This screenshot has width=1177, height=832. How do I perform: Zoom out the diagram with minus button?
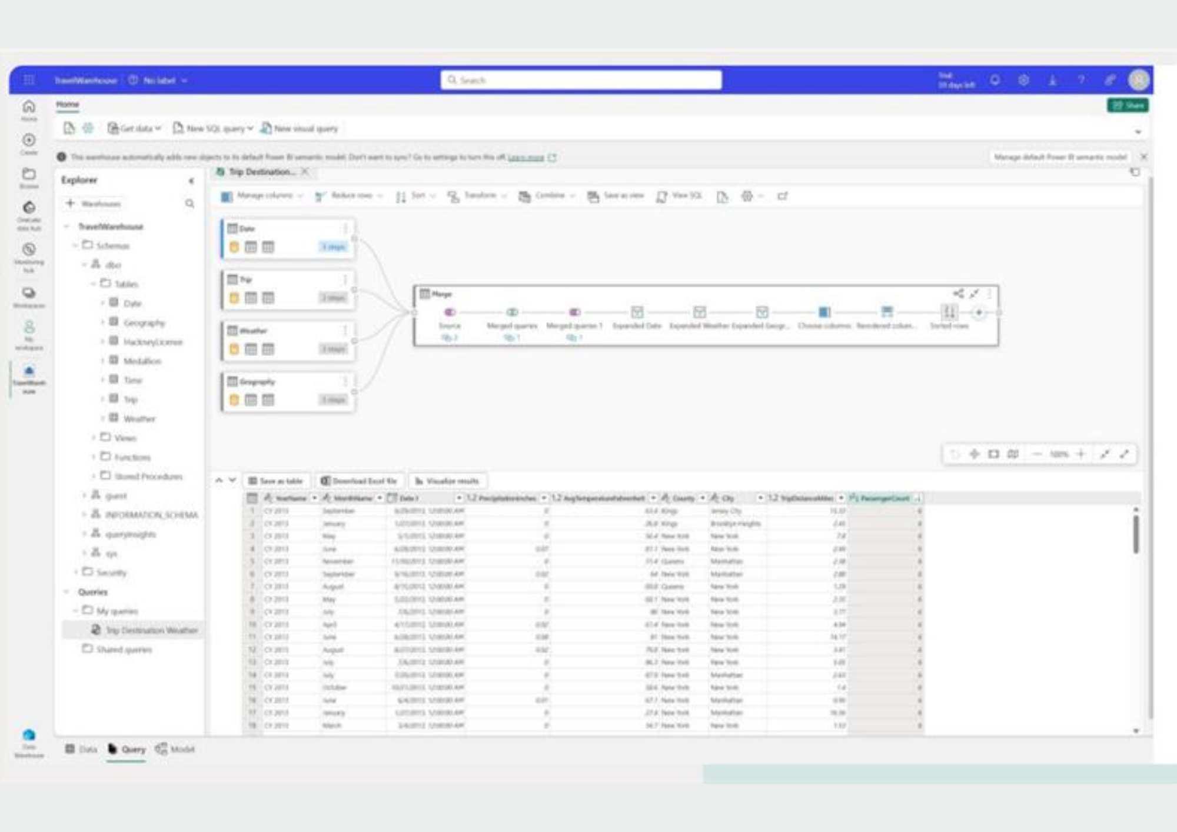pyautogui.click(x=1038, y=454)
